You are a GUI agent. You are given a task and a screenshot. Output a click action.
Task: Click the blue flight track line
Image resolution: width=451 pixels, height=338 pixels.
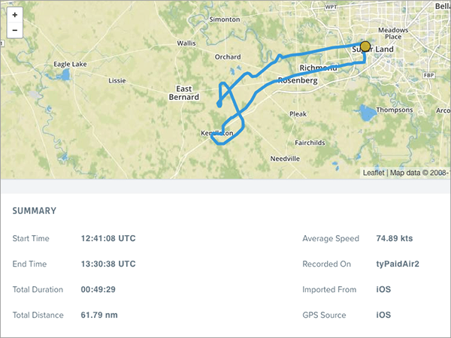pos(316,50)
